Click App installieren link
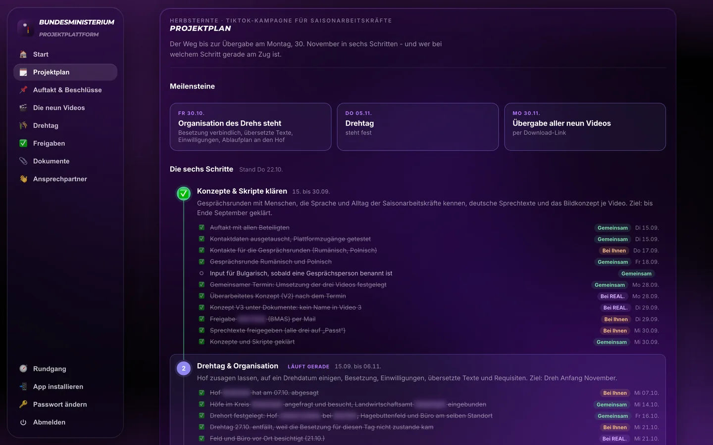This screenshot has height=445, width=713. click(65, 387)
